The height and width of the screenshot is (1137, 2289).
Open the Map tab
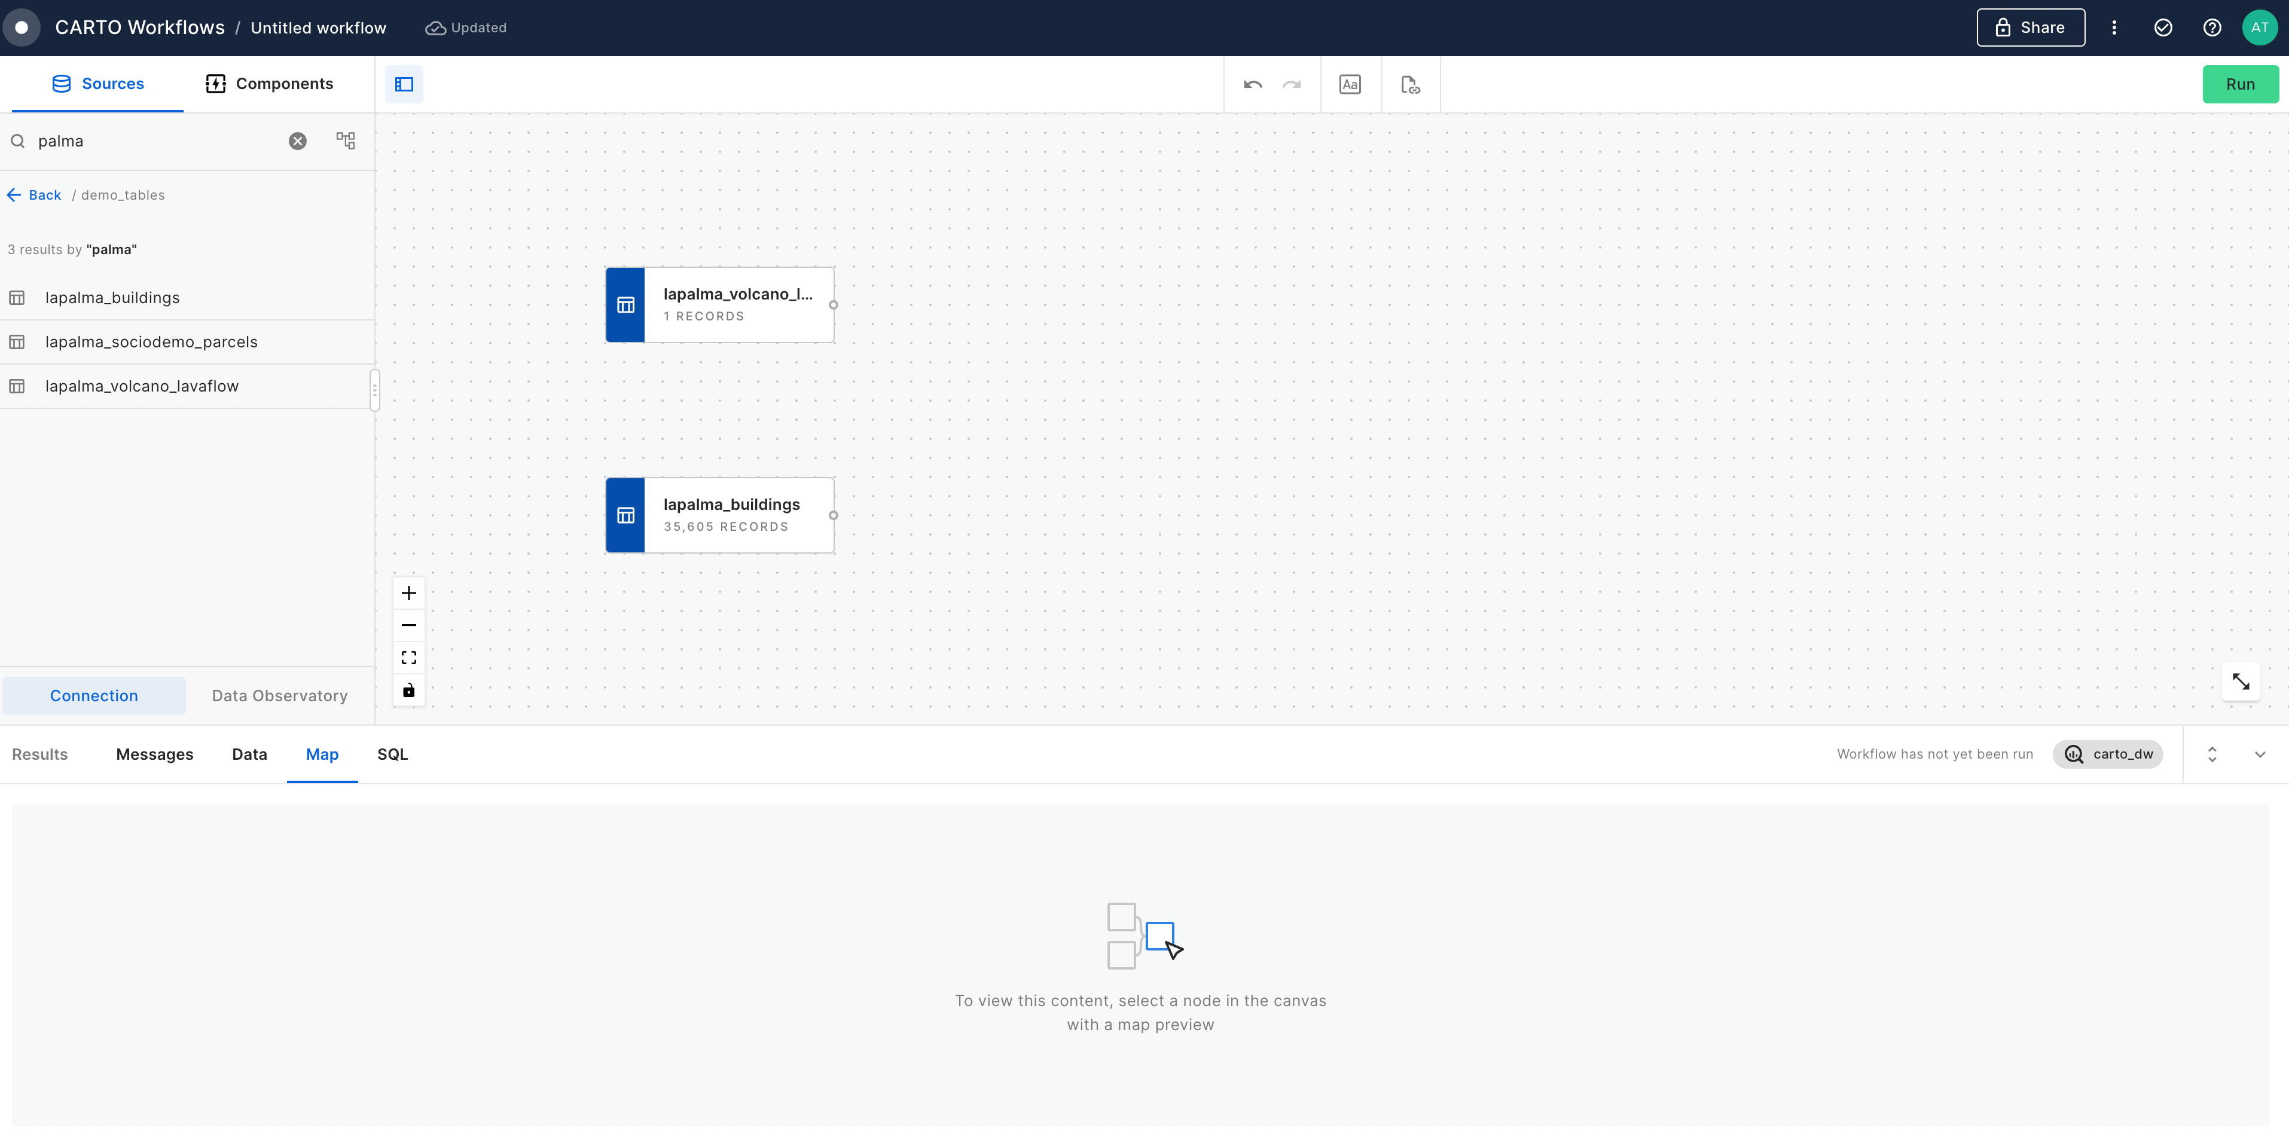322,754
